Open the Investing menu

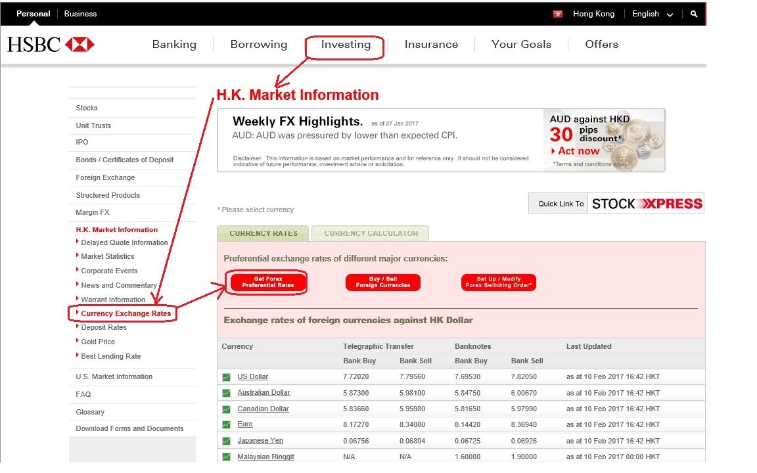(x=346, y=45)
